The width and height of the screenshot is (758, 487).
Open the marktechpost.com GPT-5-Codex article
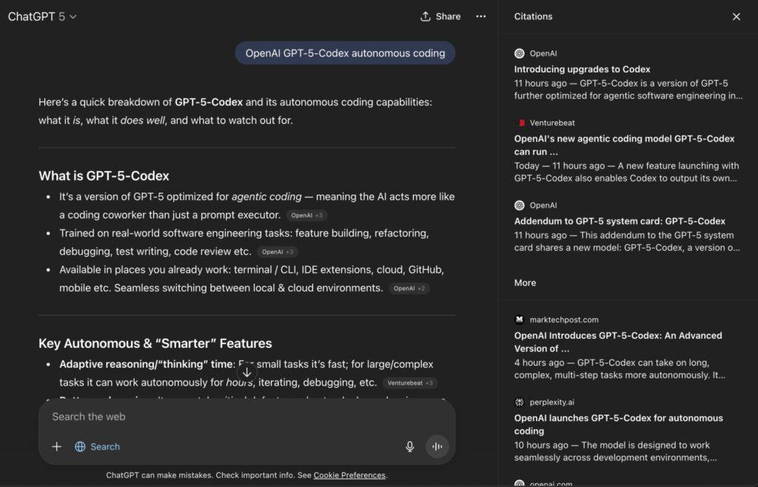pyautogui.click(x=617, y=341)
